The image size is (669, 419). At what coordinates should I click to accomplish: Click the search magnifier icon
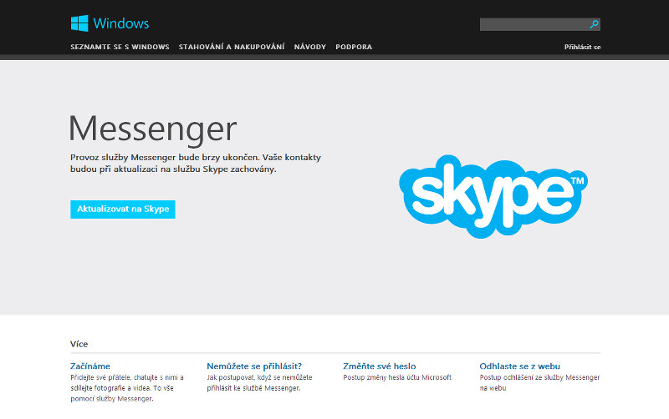tap(594, 24)
